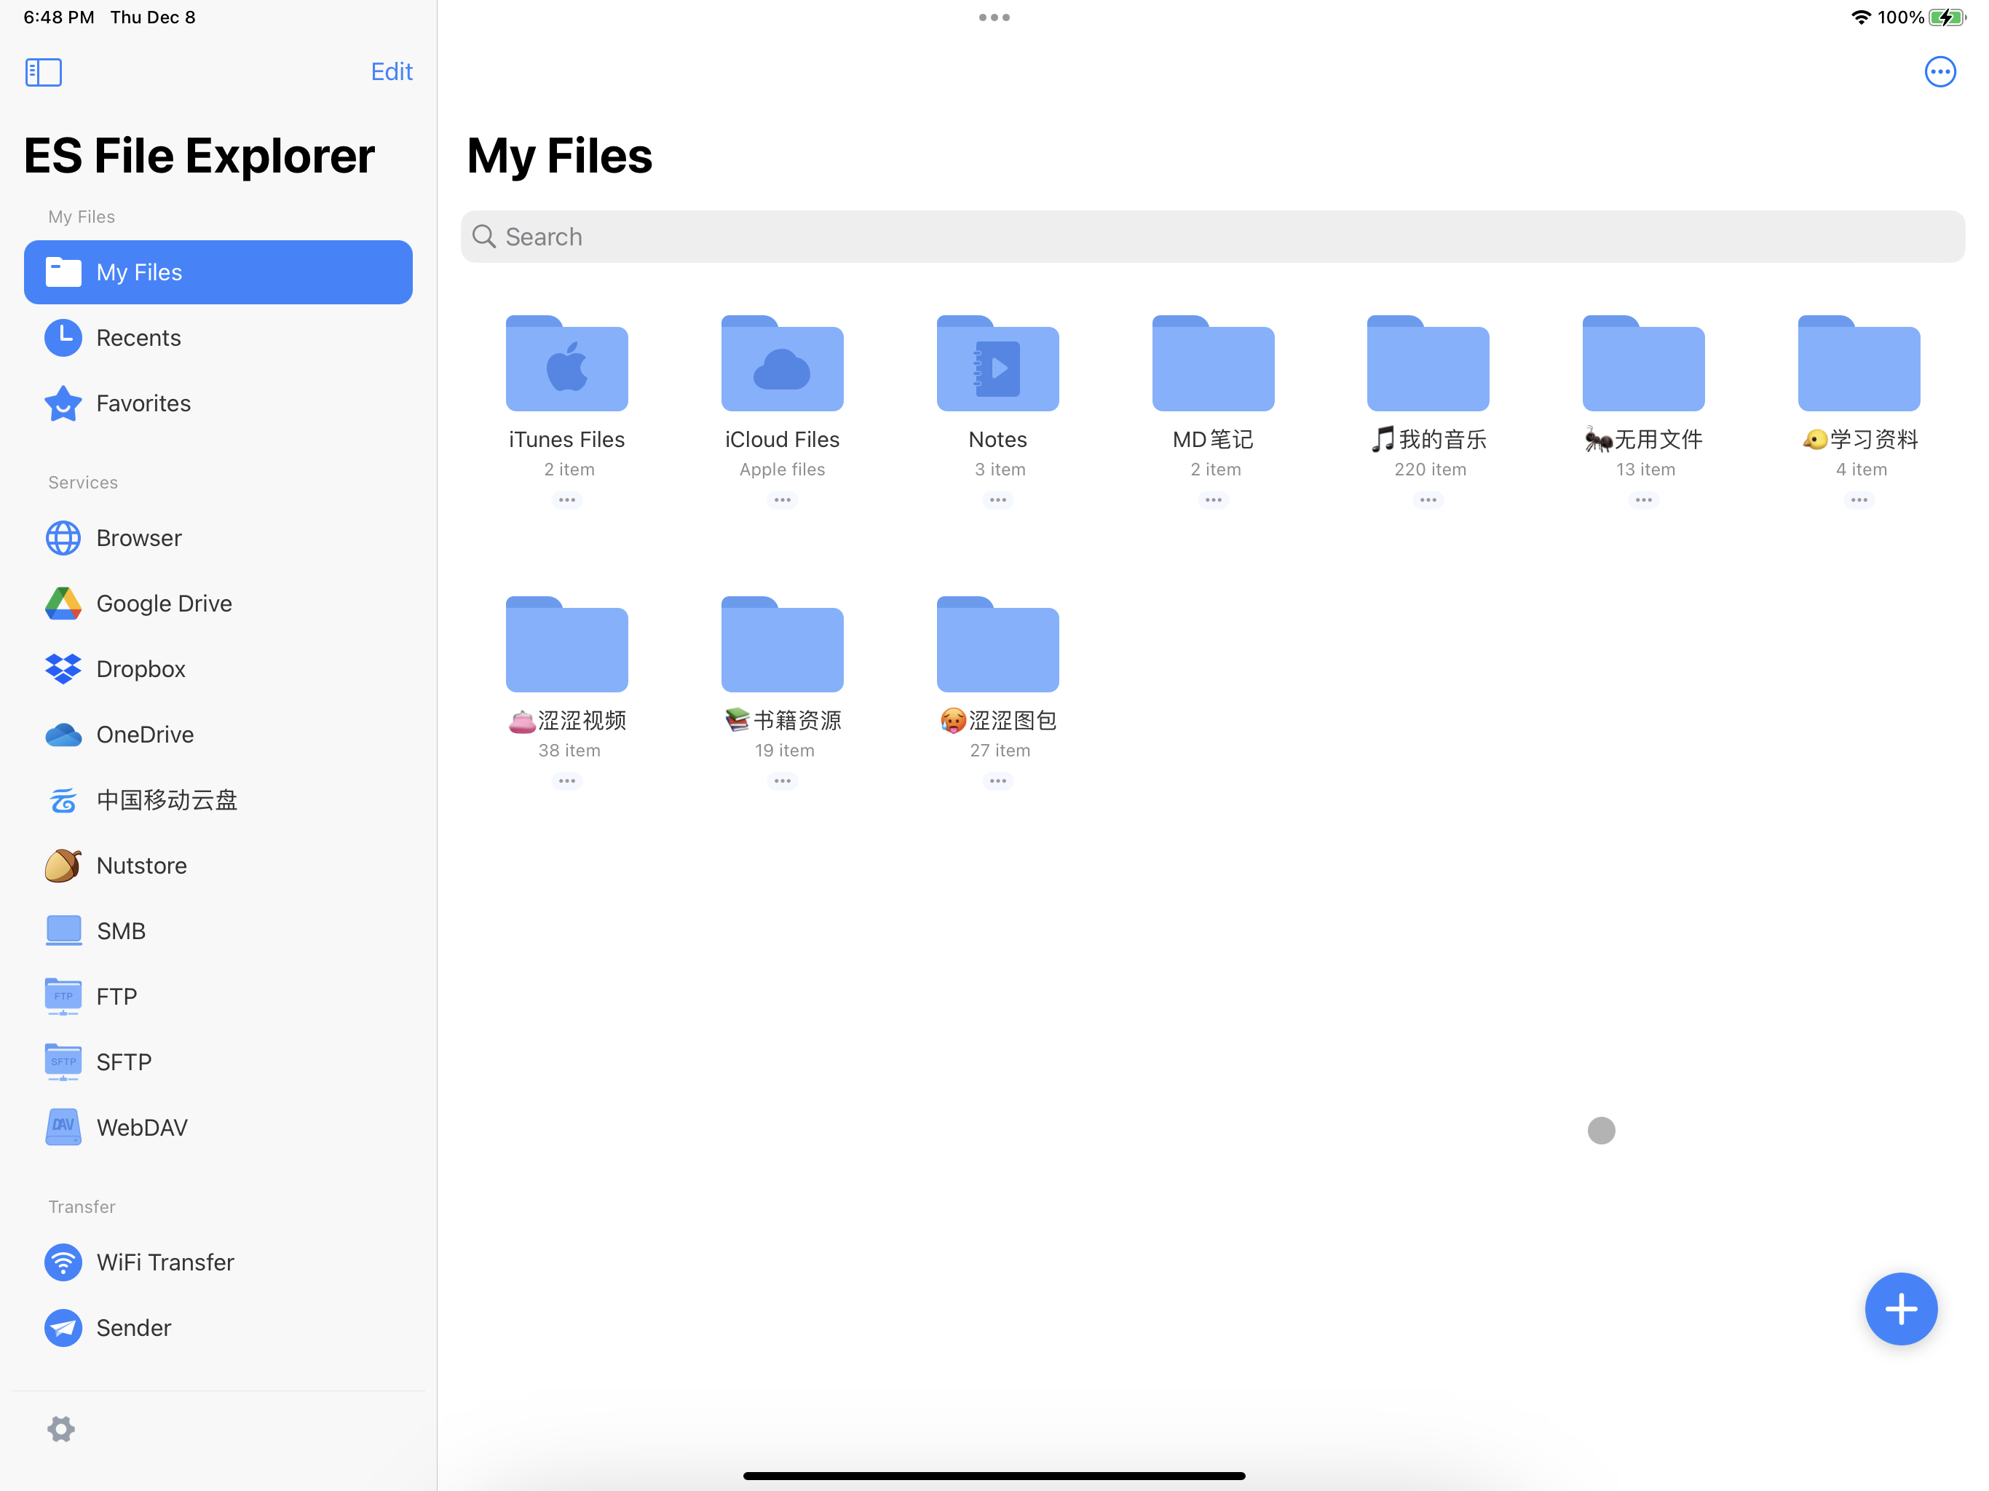Open the more menu for 我的音乐 folder
Screen dimensions: 1989x1491
(x=1428, y=500)
